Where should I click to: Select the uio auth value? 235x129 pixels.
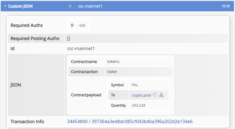(x=82, y=25)
